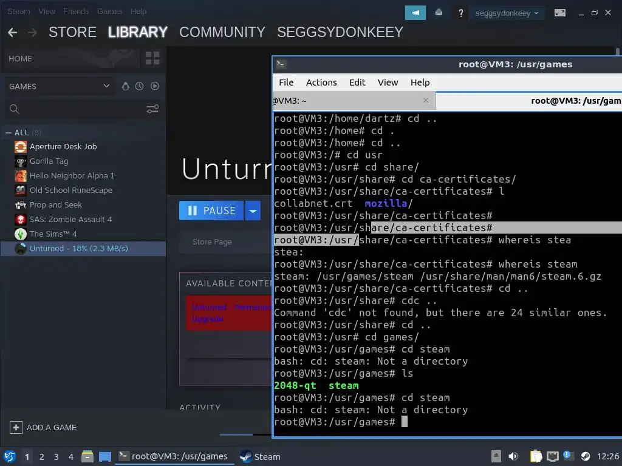
Task: Click the plus icon beside Add a Game
Action: pos(16,428)
